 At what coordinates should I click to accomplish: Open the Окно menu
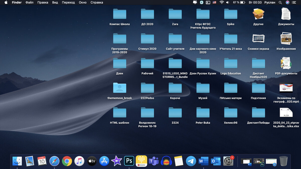83,3
